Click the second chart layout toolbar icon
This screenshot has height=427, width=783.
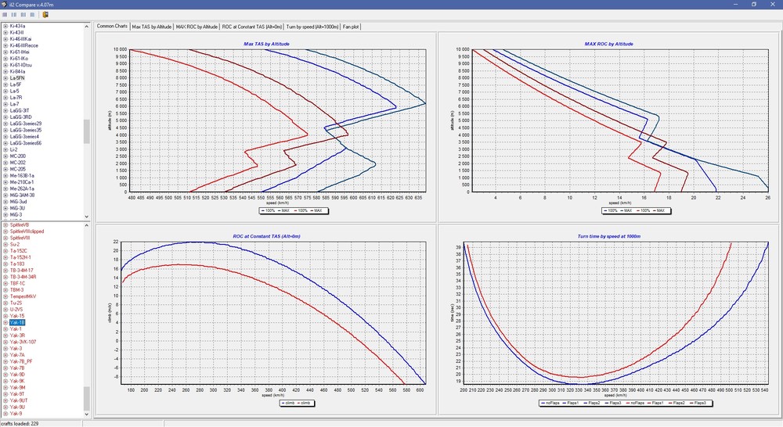coord(14,15)
